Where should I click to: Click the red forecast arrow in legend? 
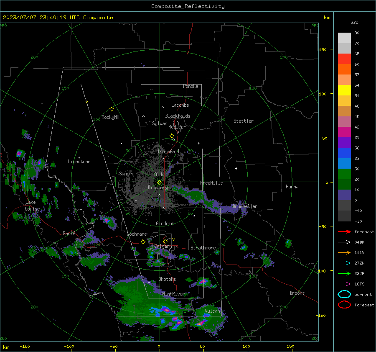click(344, 231)
